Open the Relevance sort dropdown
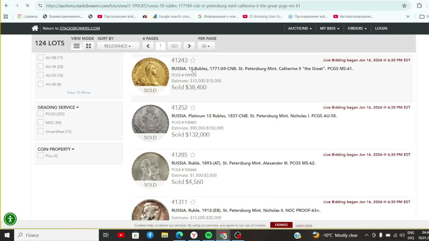The image size is (429, 241). click(117, 46)
